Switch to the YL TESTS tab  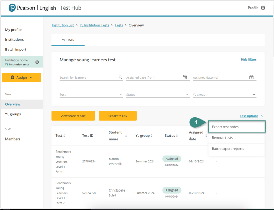click(68, 40)
